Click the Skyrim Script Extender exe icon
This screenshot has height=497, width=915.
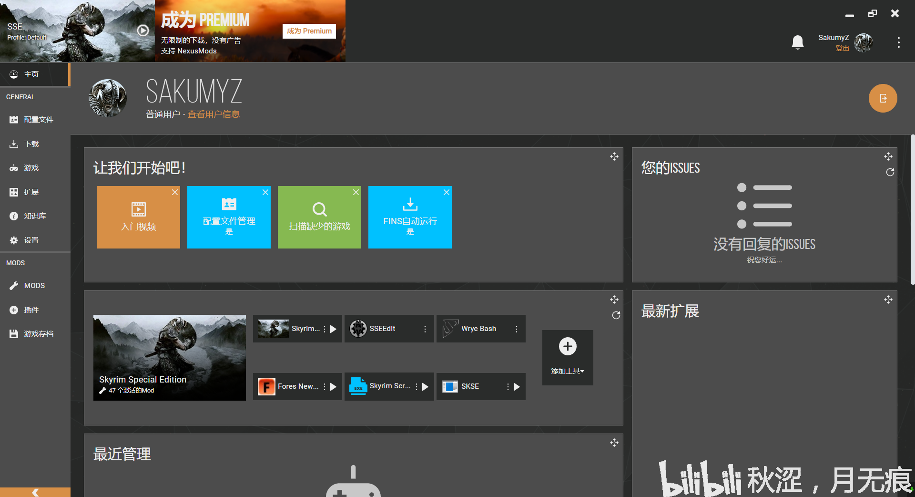coord(358,386)
